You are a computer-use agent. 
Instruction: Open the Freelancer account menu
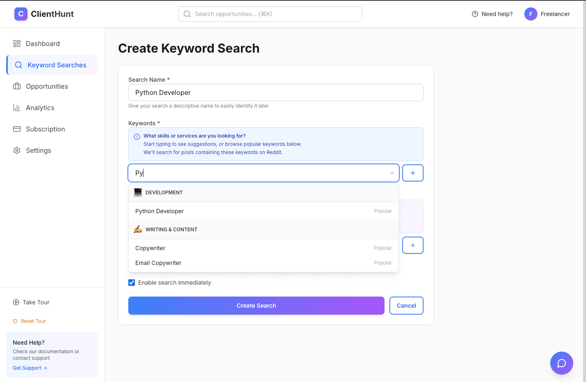click(547, 14)
